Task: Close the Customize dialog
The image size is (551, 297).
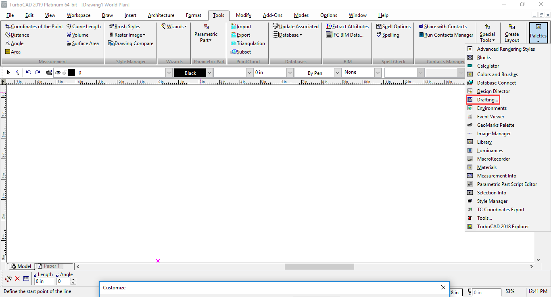Action: tap(443, 287)
